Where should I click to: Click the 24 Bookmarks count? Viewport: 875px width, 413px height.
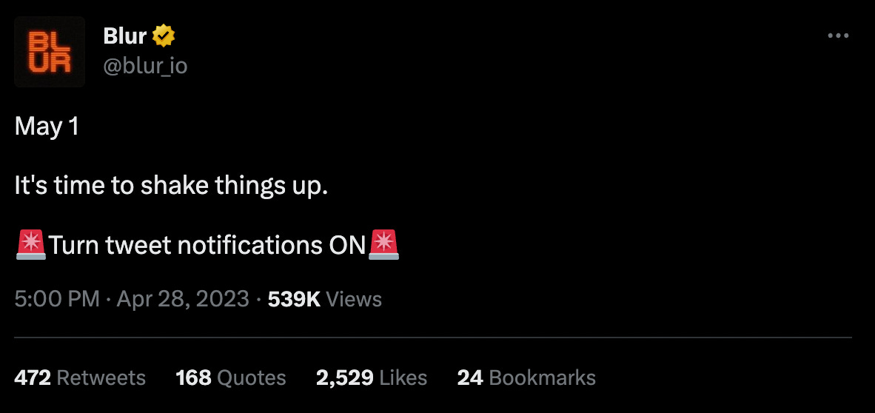click(526, 377)
